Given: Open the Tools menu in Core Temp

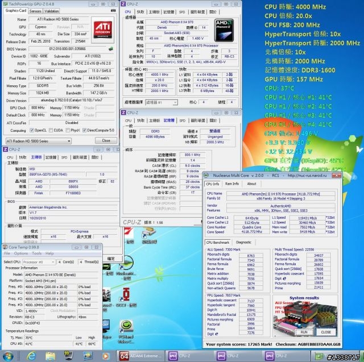Looking at the screenshot, I should pyautogui.click(x=36, y=253).
